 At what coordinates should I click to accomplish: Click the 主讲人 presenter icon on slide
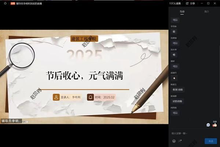coord(56,97)
